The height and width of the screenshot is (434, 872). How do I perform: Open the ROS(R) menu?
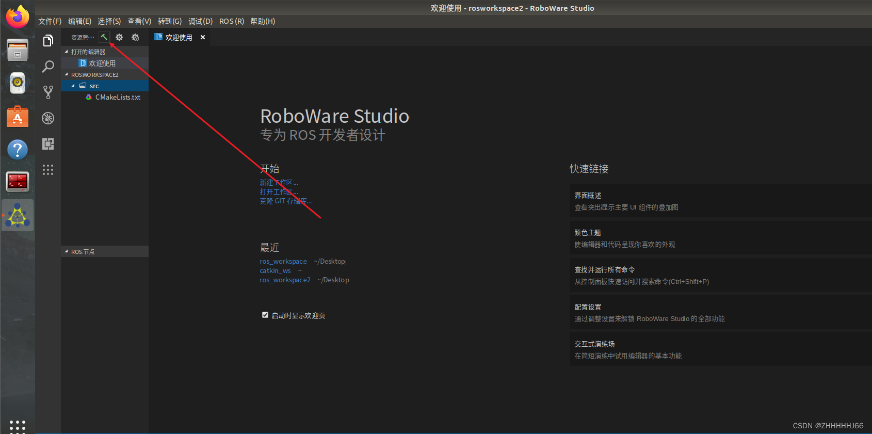(231, 21)
